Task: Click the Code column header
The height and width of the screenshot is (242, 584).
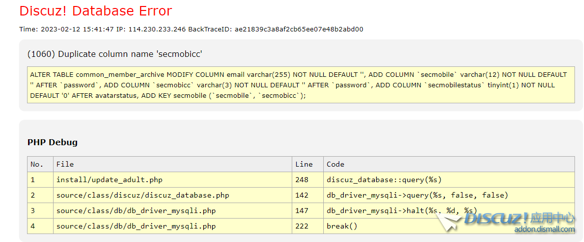Action: pos(335,164)
